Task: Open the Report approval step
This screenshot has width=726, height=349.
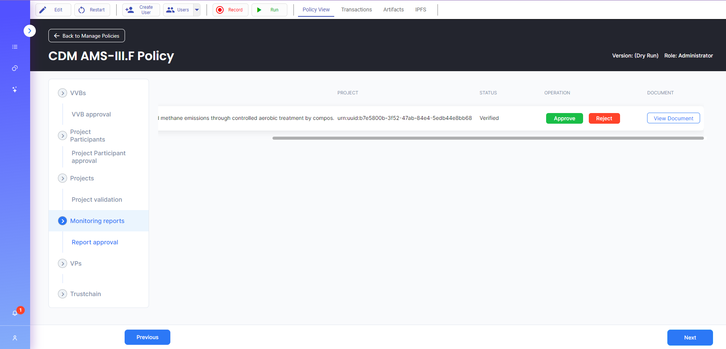Action: (95, 242)
